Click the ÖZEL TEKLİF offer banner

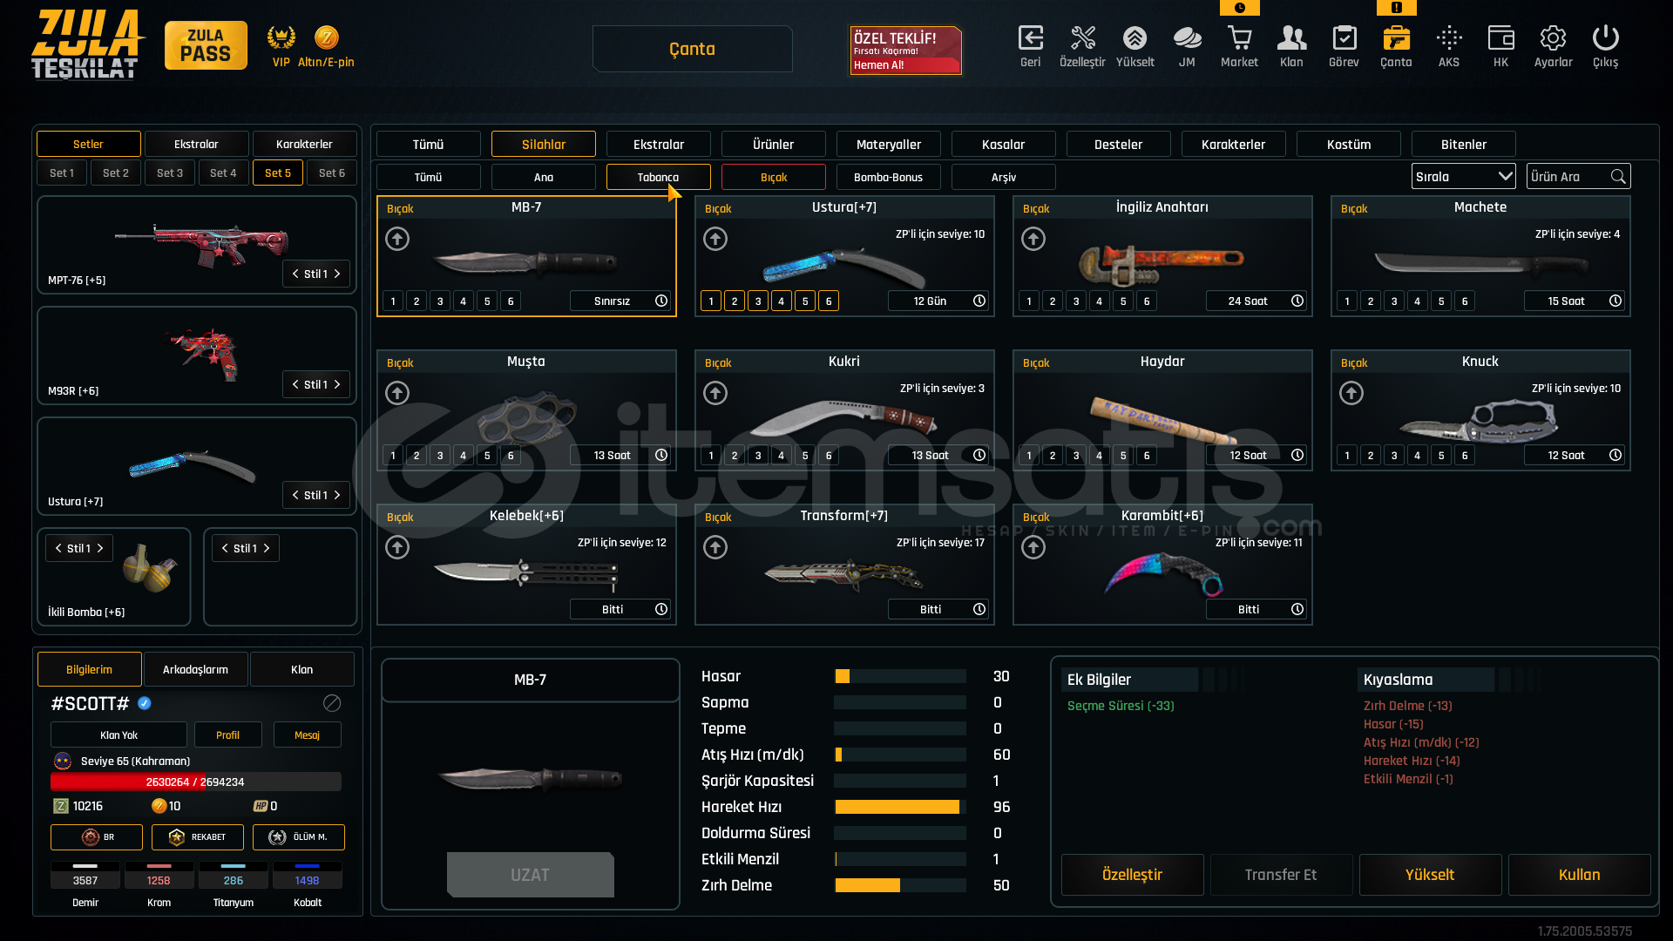tap(905, 50)
